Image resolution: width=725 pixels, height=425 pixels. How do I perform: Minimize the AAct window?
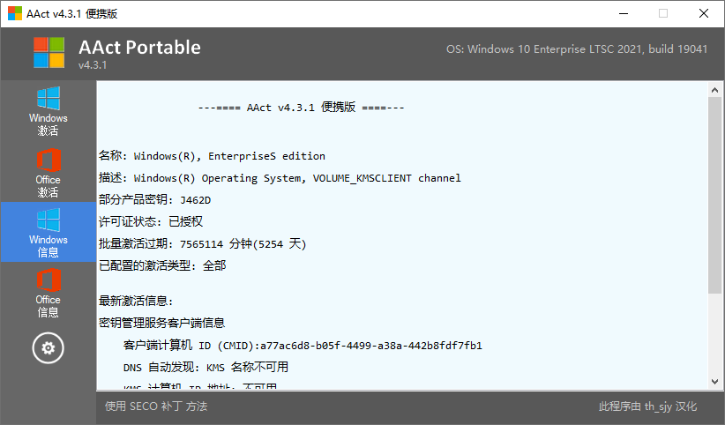[x=623, y=13]
